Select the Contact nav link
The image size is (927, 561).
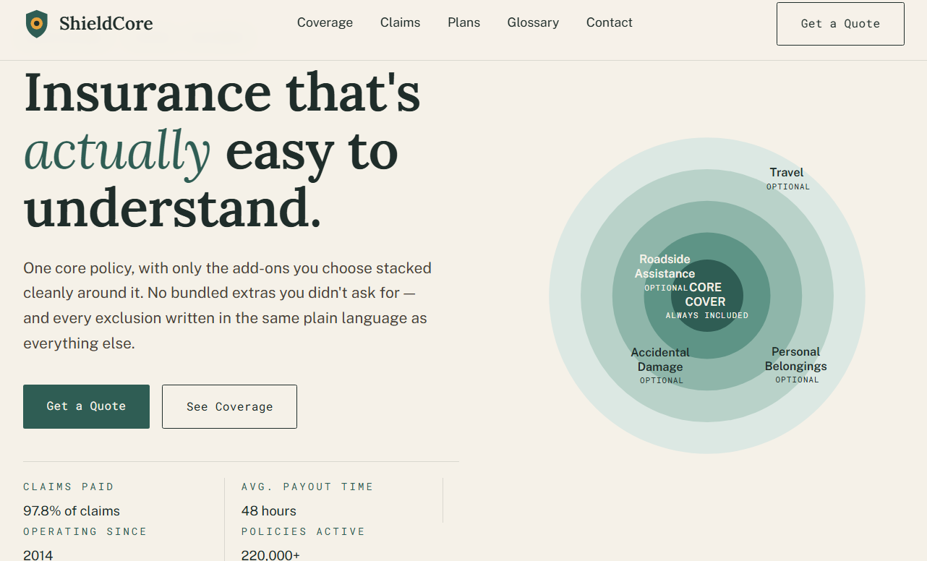(x=610, y=22)
